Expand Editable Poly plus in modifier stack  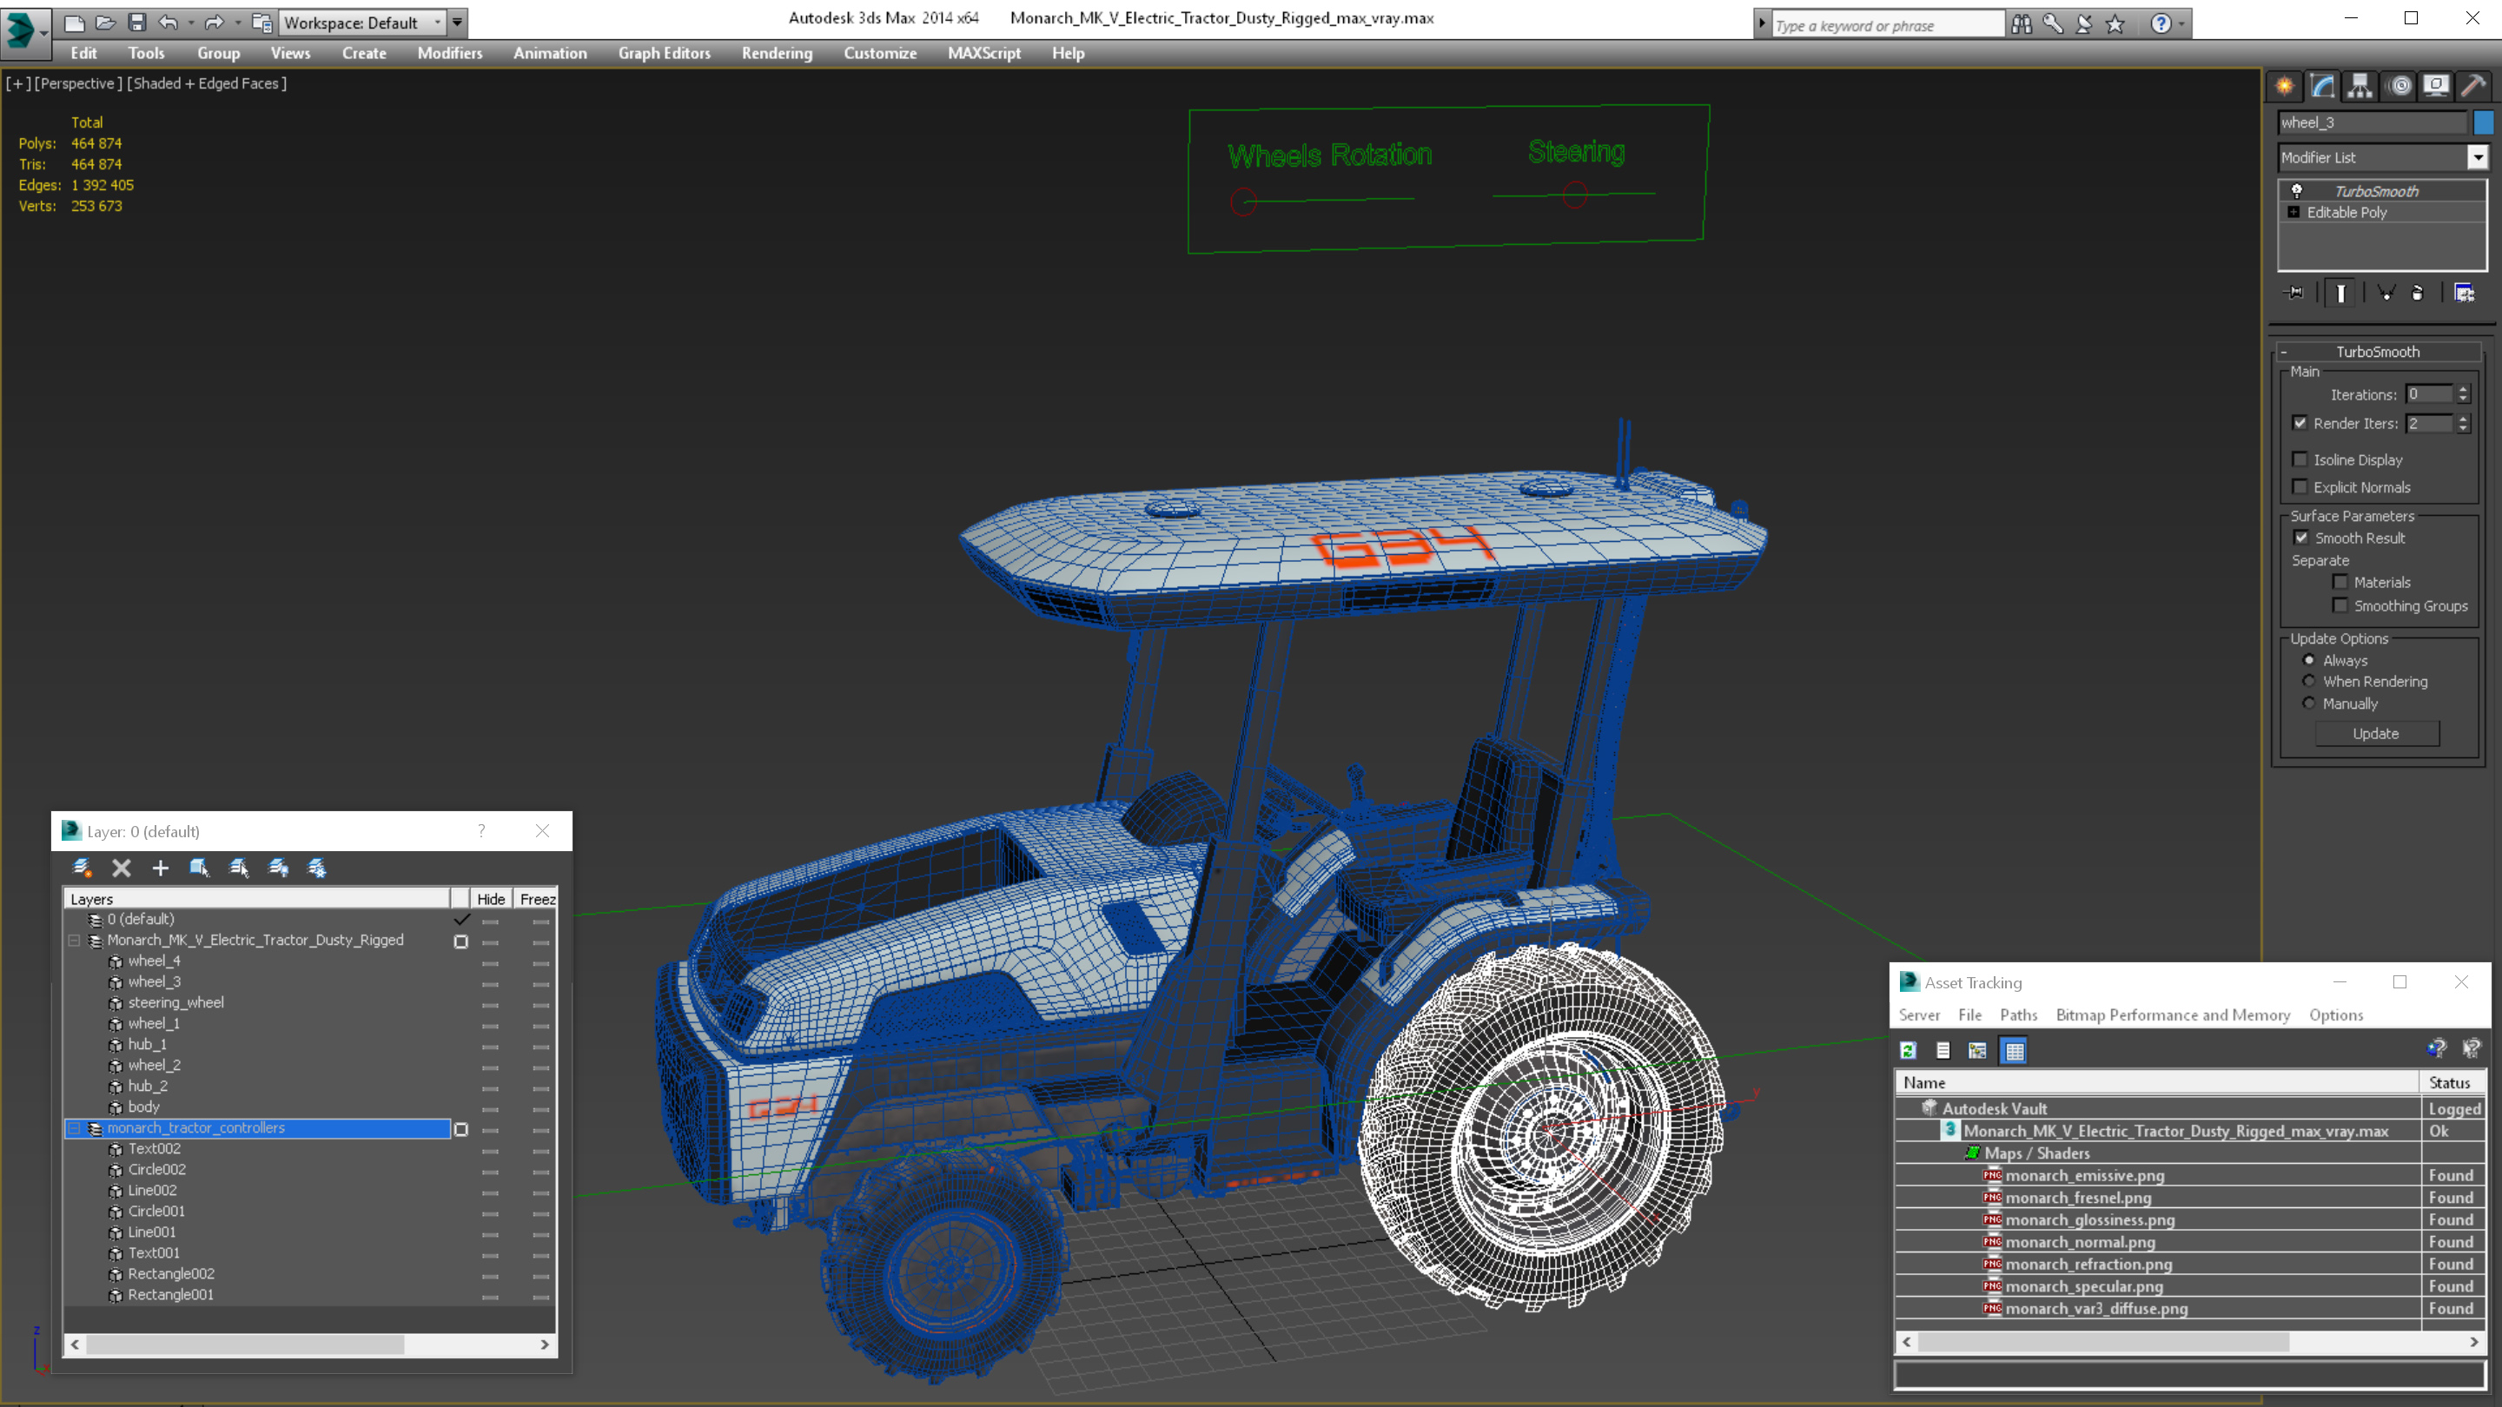tap(2294, 212)
